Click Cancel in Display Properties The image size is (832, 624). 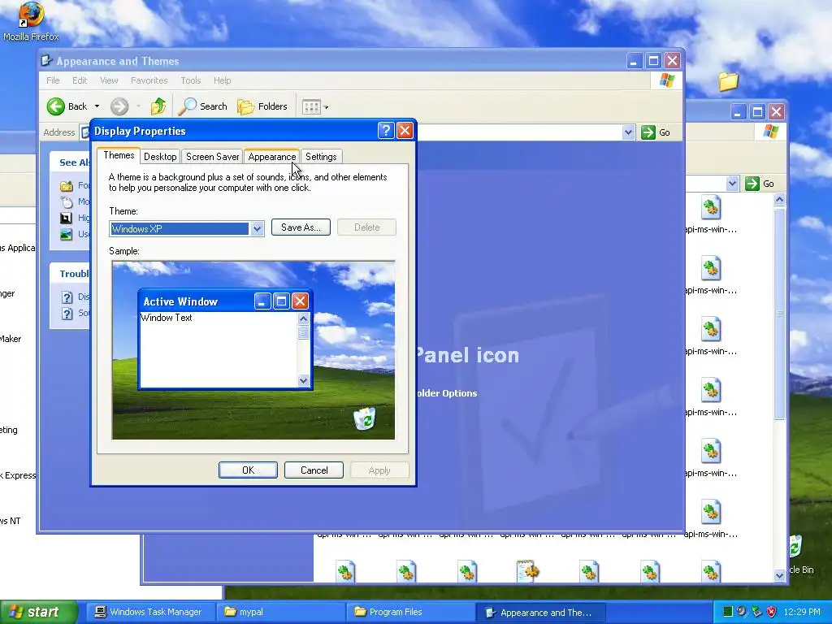(x=314, y=470)
